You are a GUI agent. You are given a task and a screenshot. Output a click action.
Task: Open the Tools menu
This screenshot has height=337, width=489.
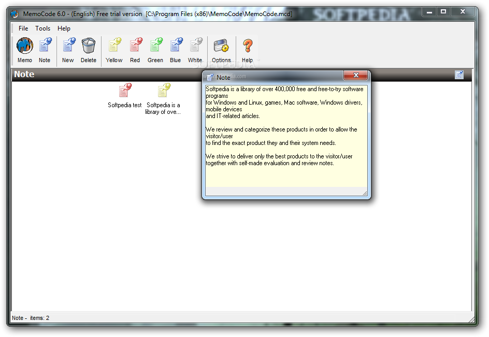[42, 28]
